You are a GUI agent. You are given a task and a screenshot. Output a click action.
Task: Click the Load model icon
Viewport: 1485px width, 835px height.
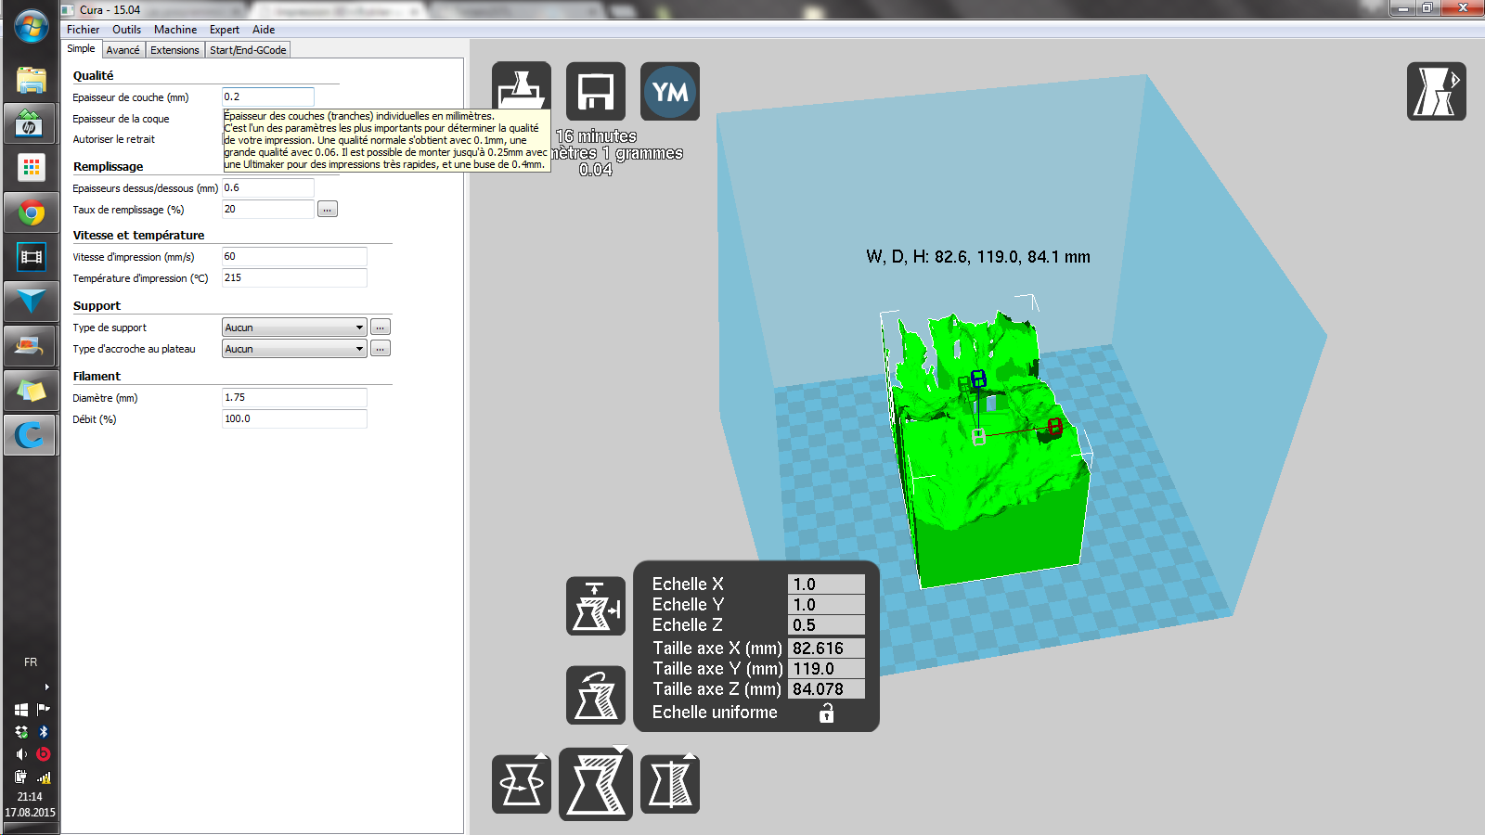coord(521,91)
